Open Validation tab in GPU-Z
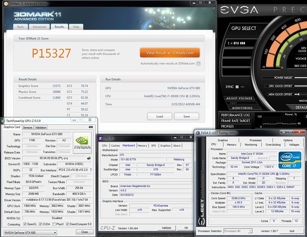The width and height of the screenshot is (307, 237). click(x=41, y=127)
